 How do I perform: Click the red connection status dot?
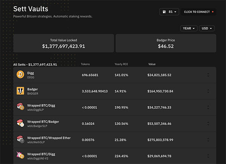213,12
